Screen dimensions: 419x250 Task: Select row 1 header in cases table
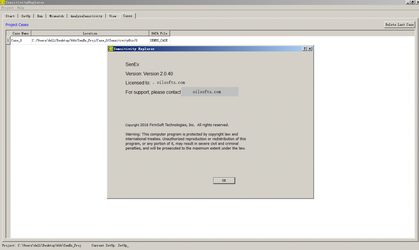coord(8,40)
